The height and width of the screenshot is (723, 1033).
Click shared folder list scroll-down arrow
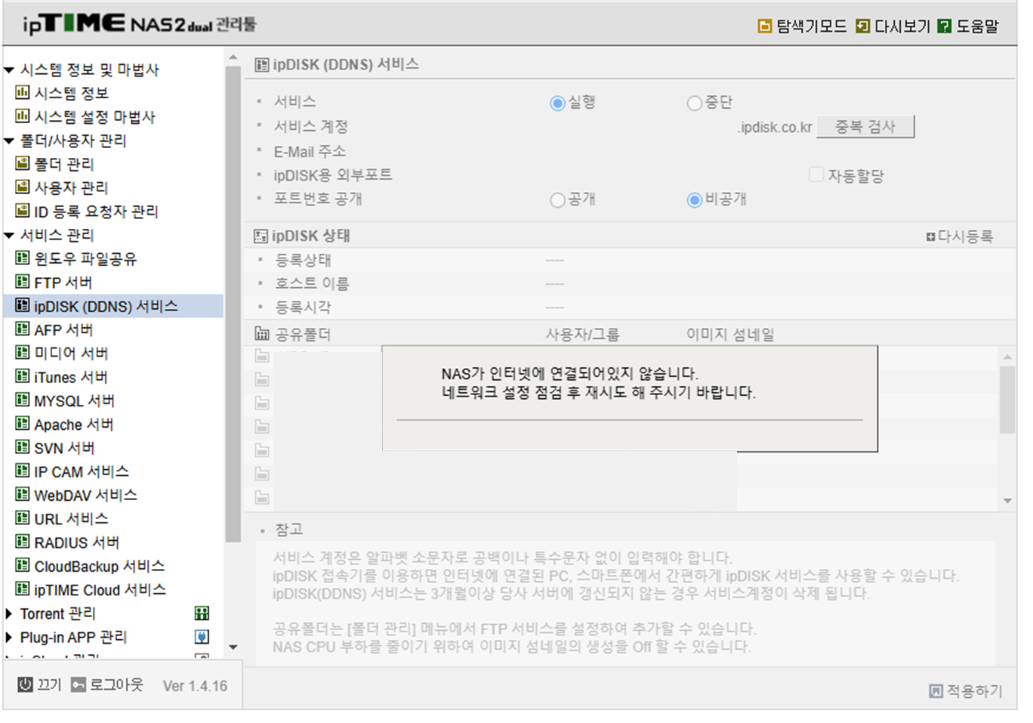pos(1007,500)
